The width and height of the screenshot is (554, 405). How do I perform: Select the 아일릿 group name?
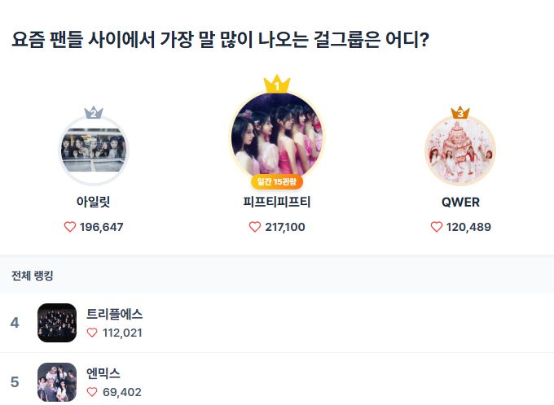[x=93, y=202]
